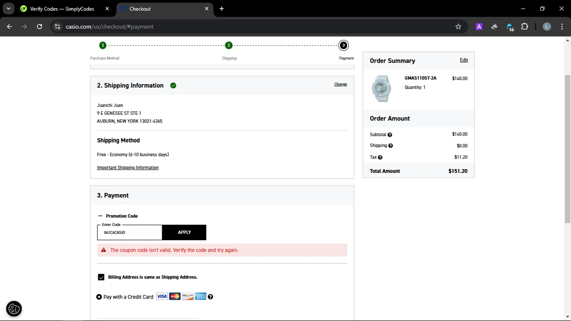The image size is (571, 321).
Task: Click the Free - Economy shipping method text
Action: coord(133,155)
